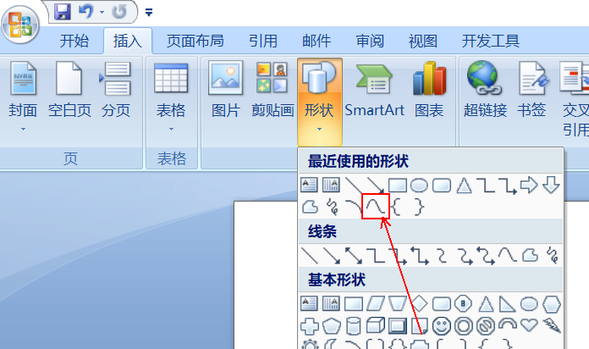Screen dimensions: 589x349
Task: Pick the scribble tool in 线条 section
Action: coord(552,255)
